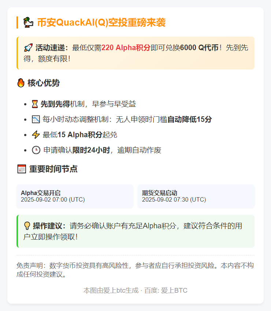Click the duck emoji in the title

[29, 22]
